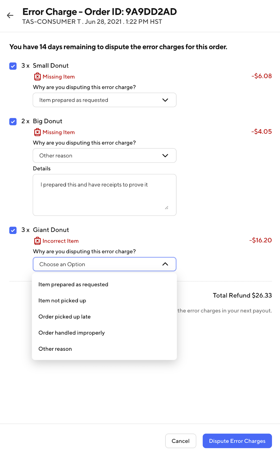Click Small Donut missing item icon

click(x=37, y=77)
